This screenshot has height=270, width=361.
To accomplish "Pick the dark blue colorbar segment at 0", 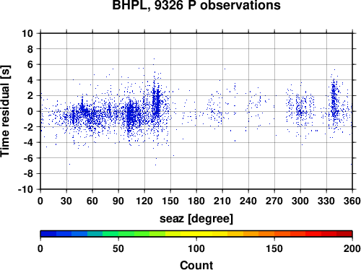I will 48,234.
